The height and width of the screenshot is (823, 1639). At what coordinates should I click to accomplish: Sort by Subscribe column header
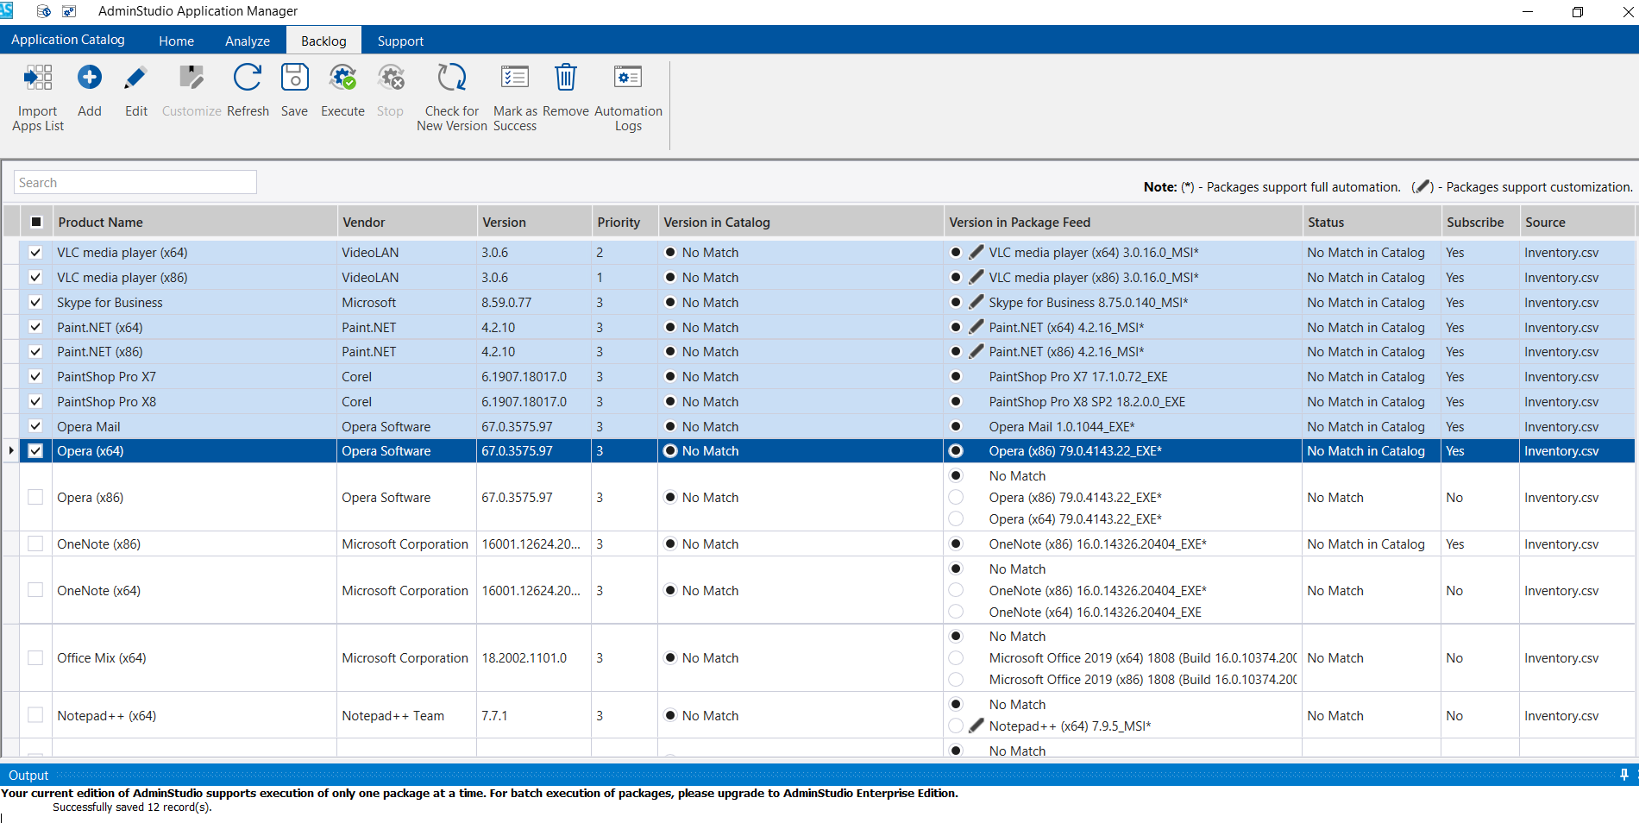pyautogui.click(x=1480, y=222)
